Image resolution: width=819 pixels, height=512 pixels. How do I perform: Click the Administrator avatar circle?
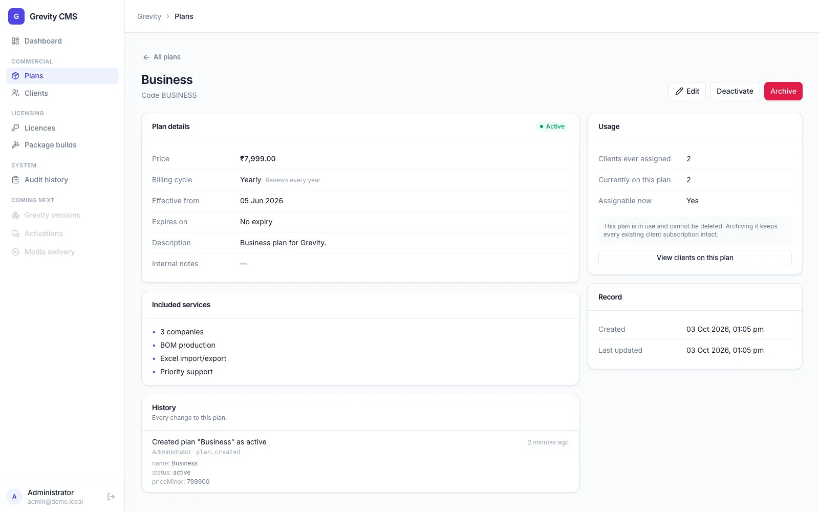[14, 497]
